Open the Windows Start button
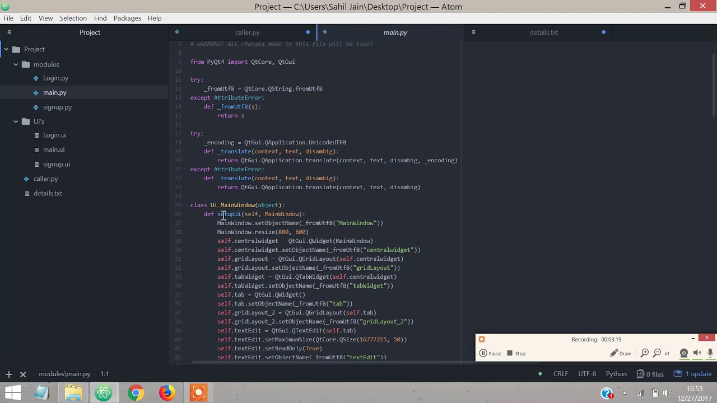 (x=12, y=393)
